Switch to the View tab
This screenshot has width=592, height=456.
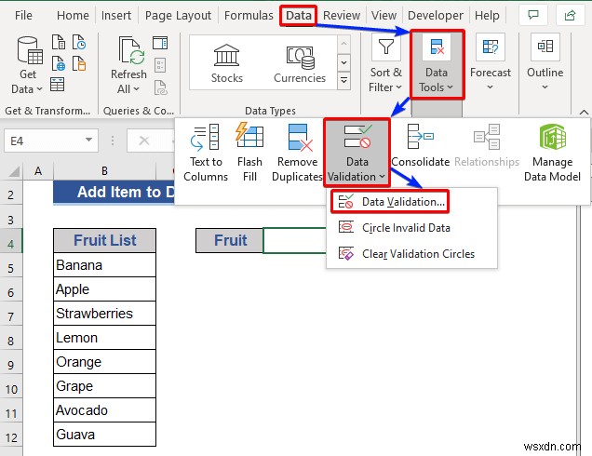pyautogui.click(x=383, y=15)
